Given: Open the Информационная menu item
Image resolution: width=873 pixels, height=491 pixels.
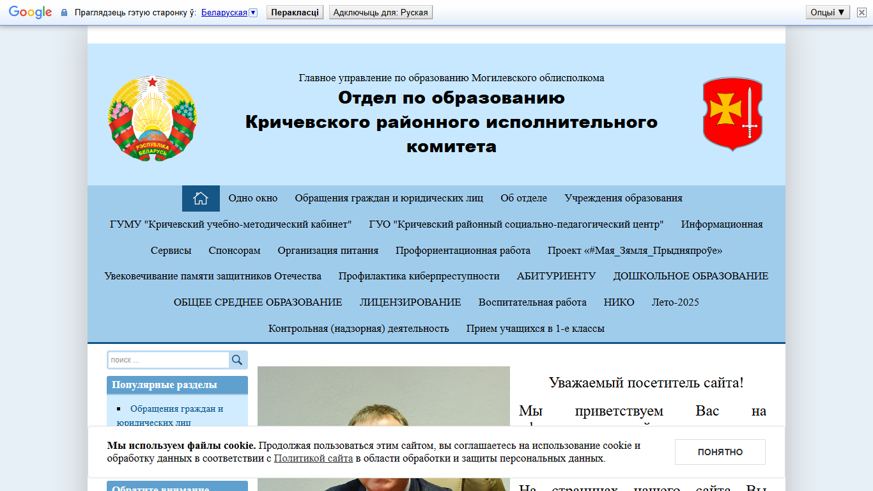Looking at the screenshot, I should pos(722,224).
